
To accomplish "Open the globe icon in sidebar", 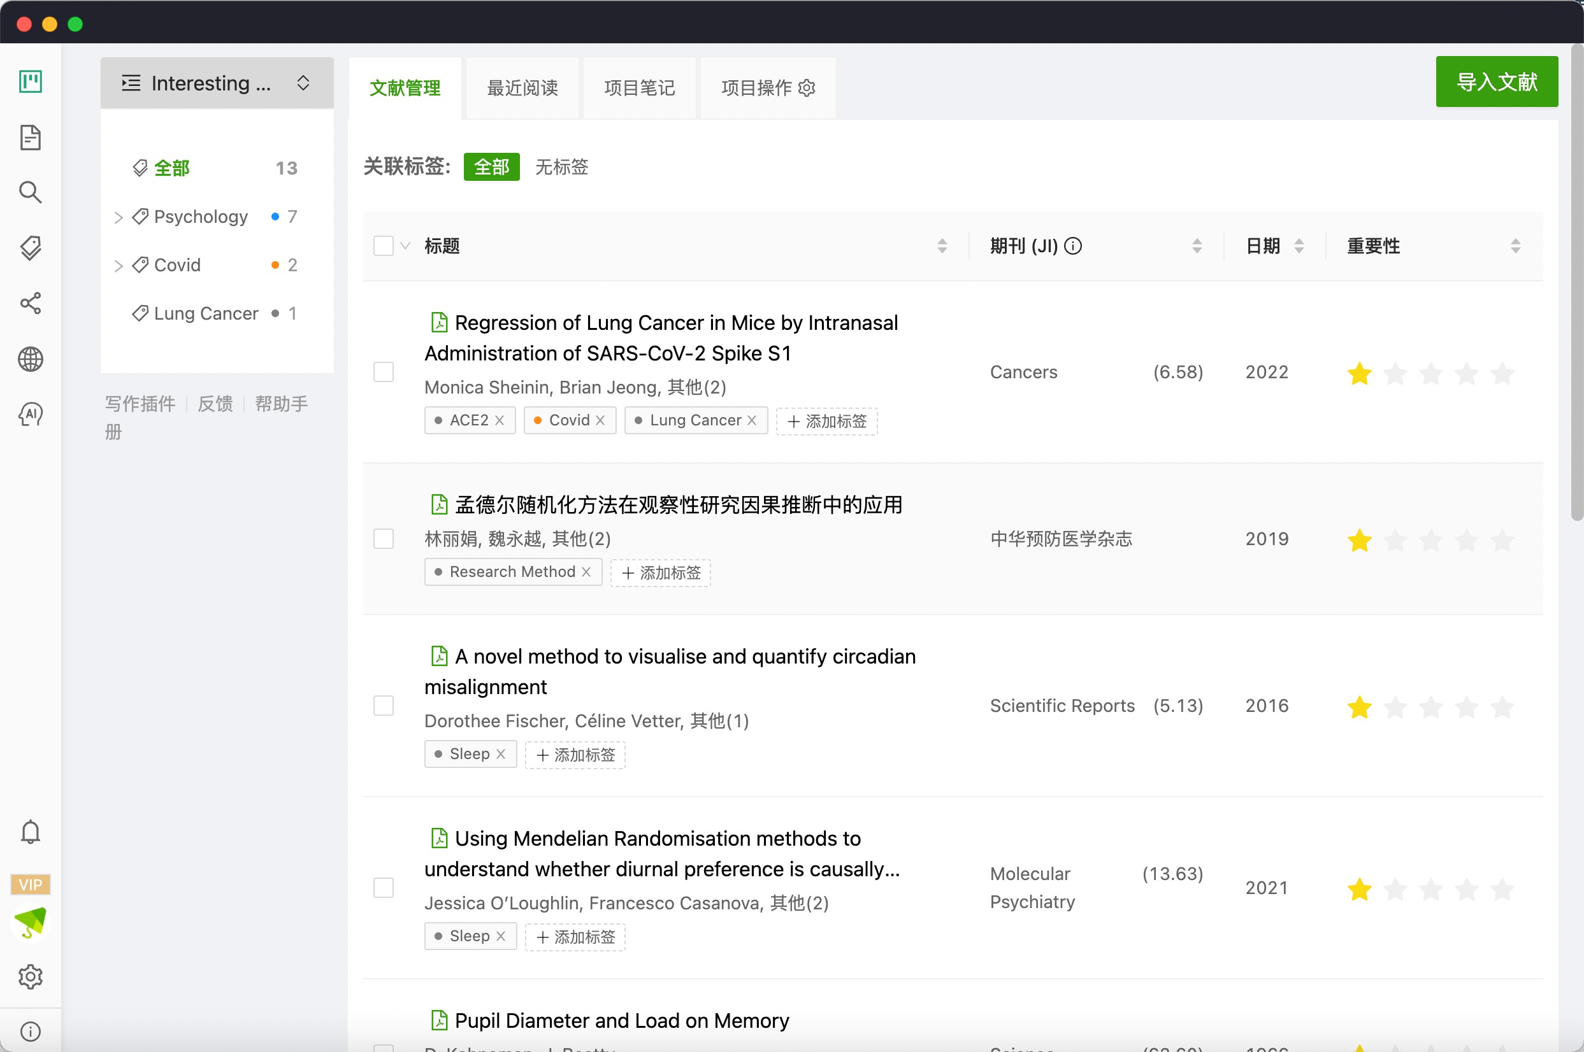I will (x=30, y=359).
